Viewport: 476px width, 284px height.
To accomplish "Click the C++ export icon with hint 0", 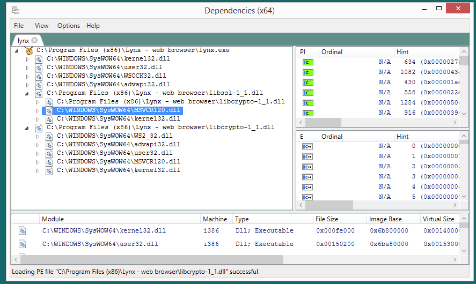I will 307,146.
